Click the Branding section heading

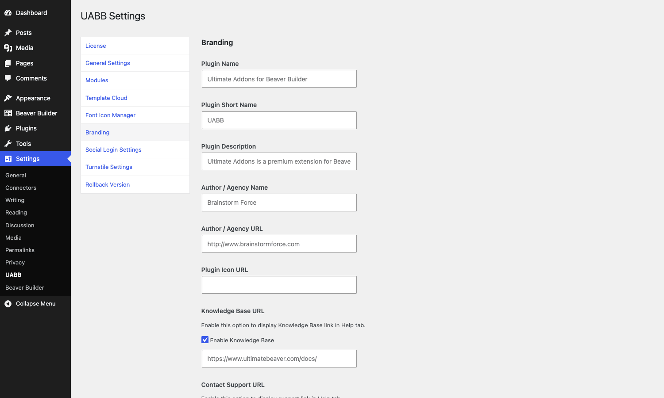tap(217, 42)
